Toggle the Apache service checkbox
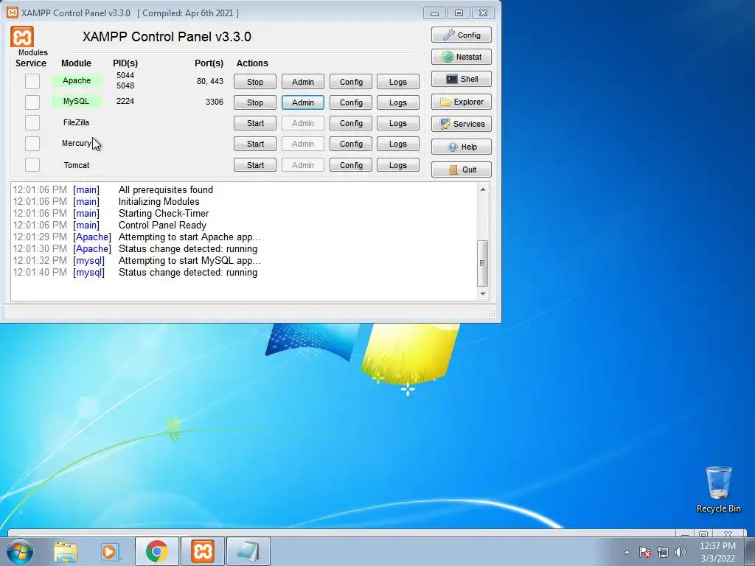Viewport: 755px width, 566px height. pos(32,81)
